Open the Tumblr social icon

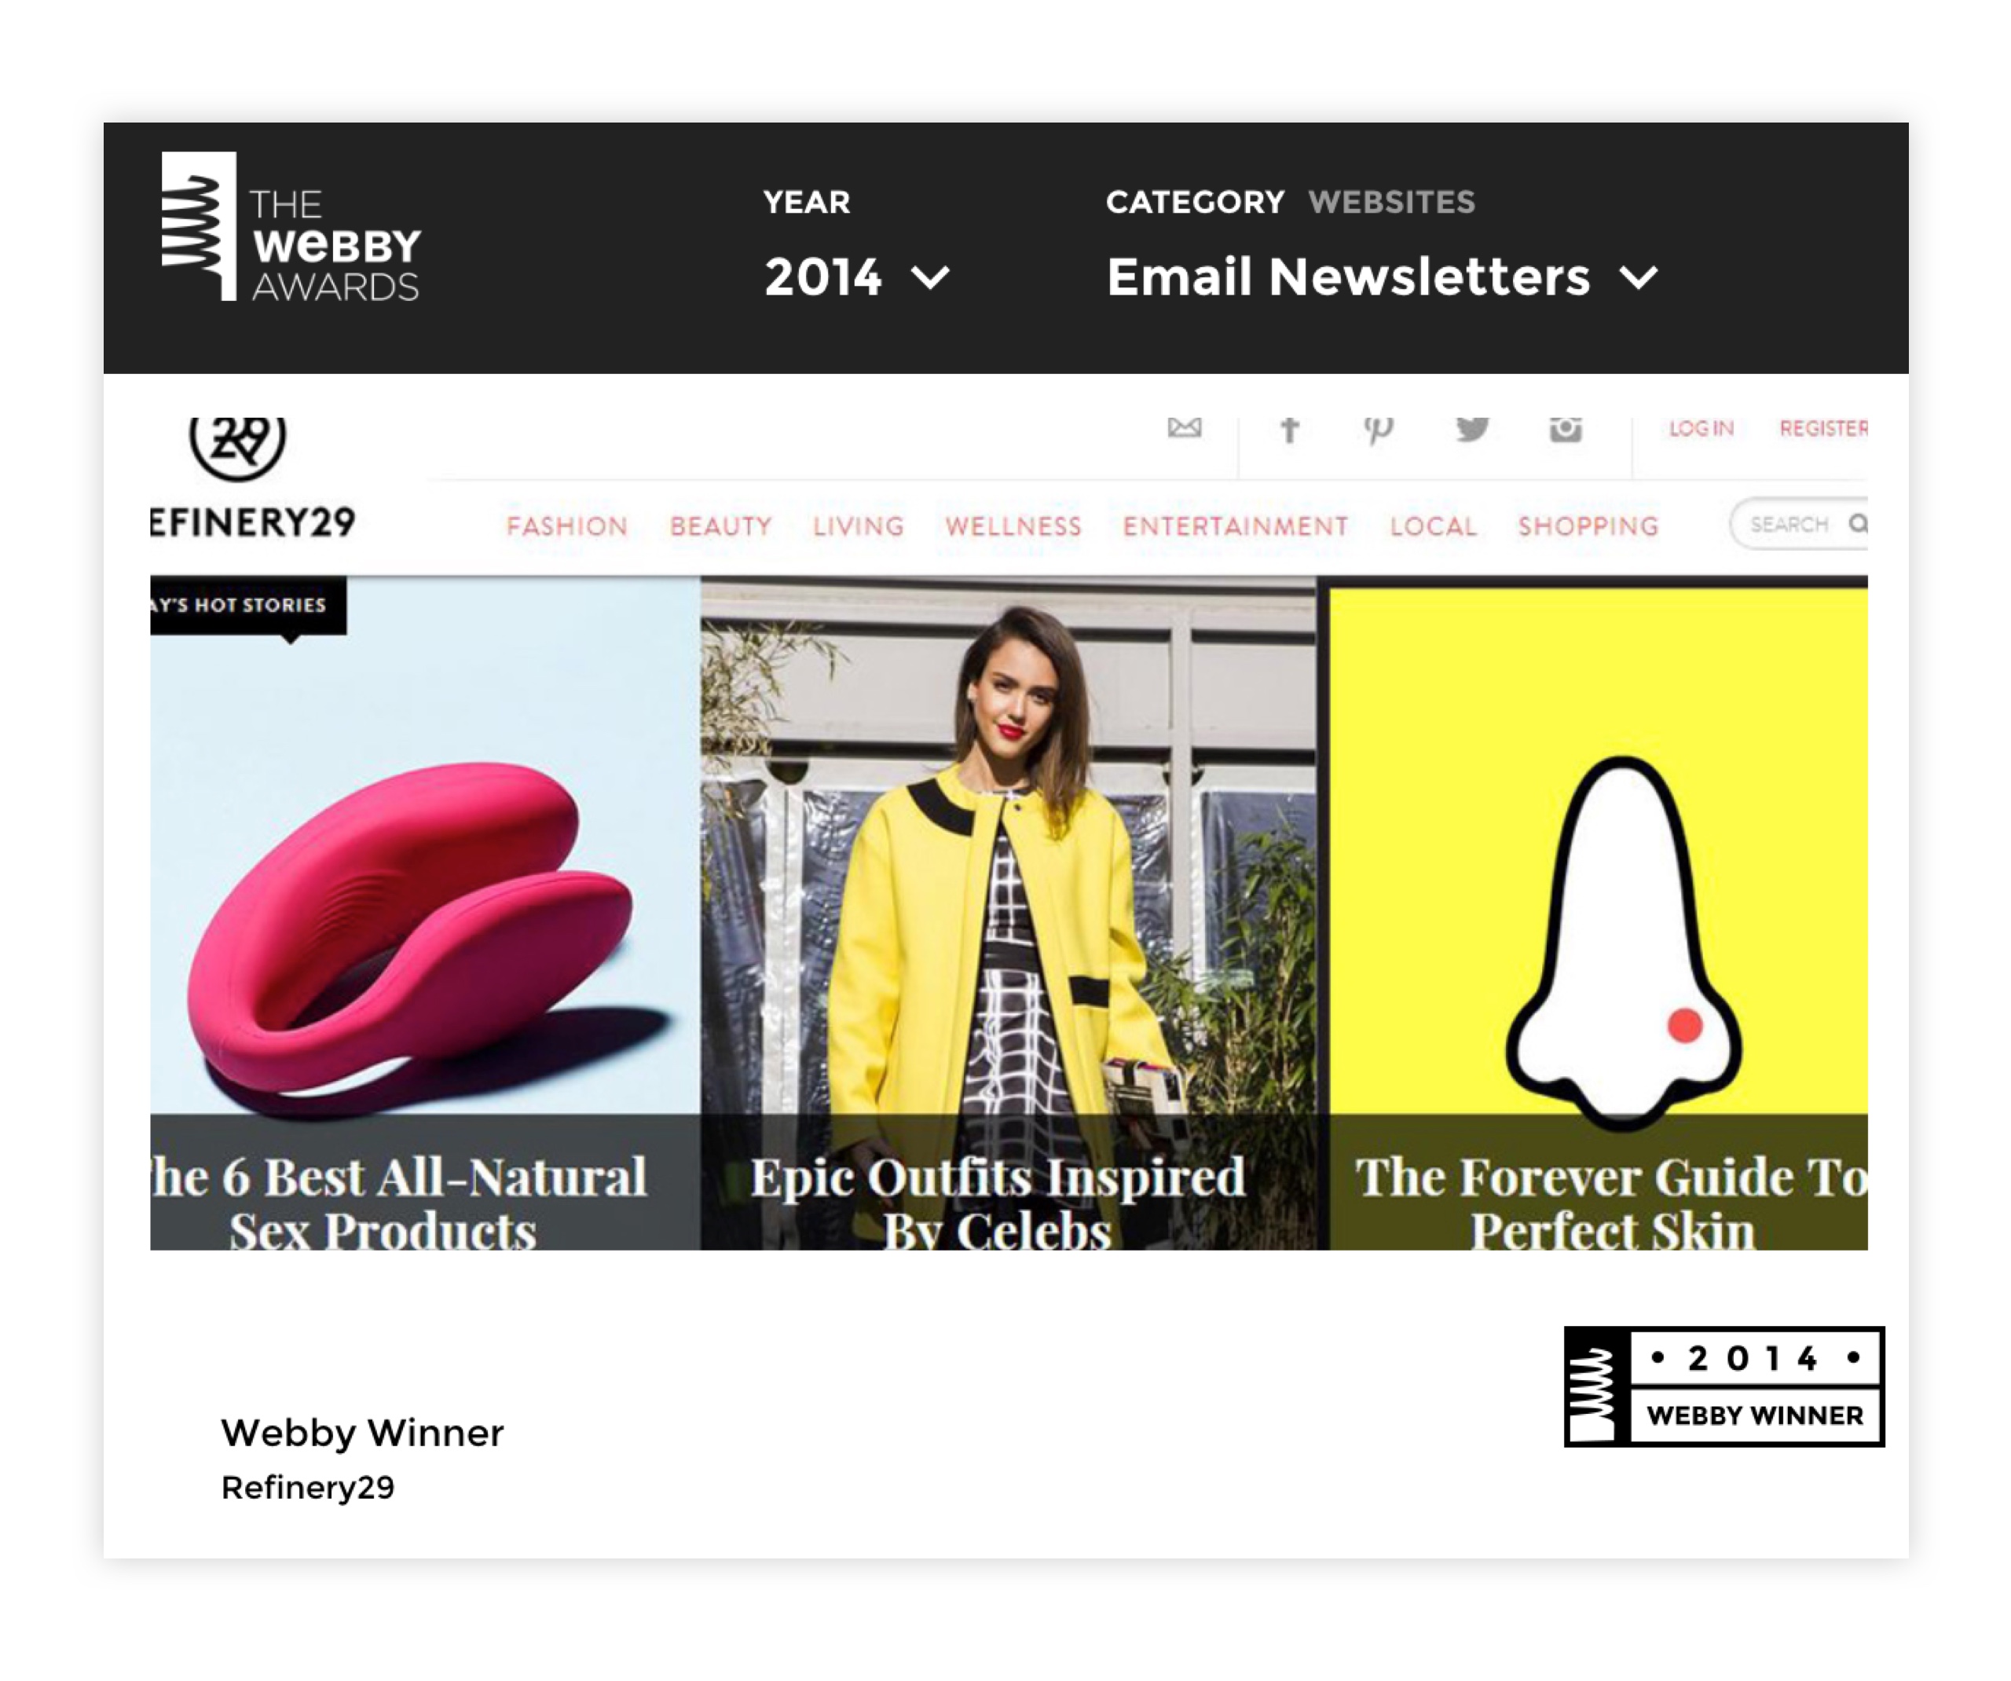[x=1289, y=430]
